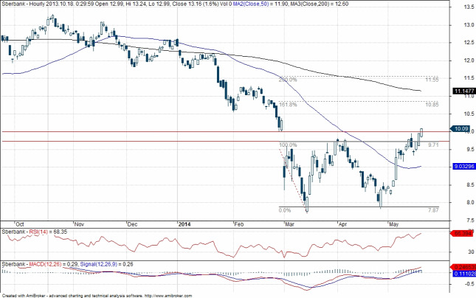476x298 pixels.
Task: Click the 2014 year label on time axis
Action: click(184, 224)
